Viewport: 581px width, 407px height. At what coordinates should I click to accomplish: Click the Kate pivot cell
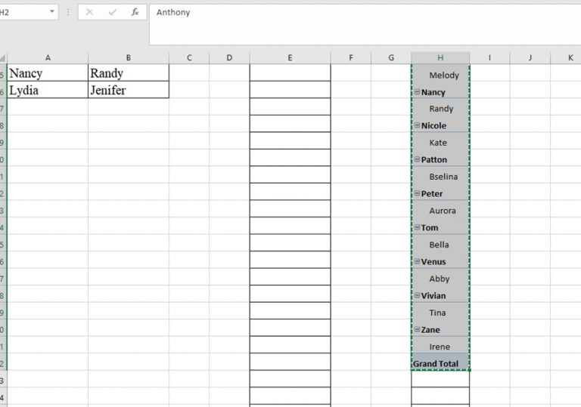click(x=440, y=141)
